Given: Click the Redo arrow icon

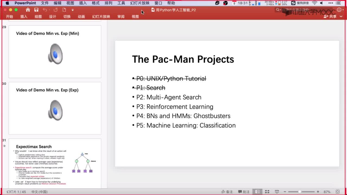Looking at the screenshot, I should click(x=56, y=10).
